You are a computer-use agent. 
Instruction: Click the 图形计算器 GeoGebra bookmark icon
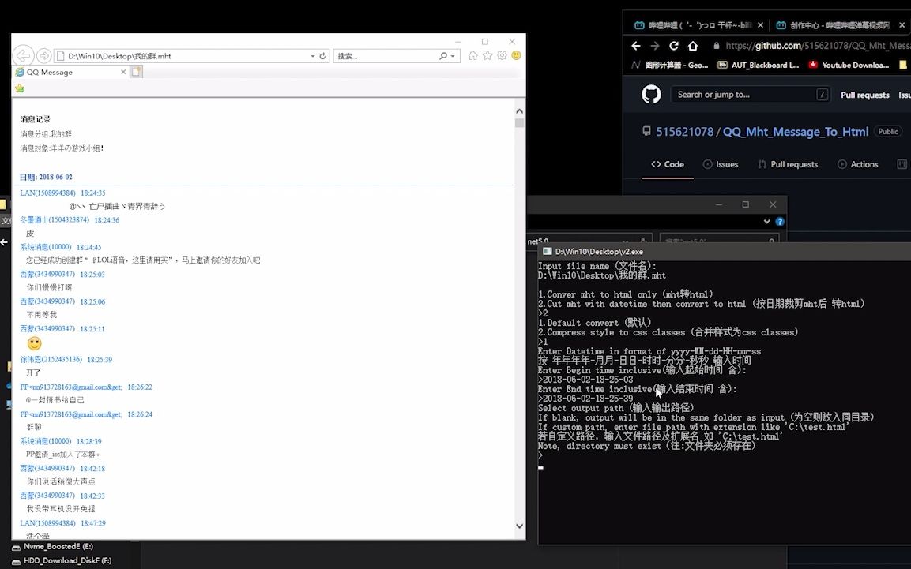634,64
